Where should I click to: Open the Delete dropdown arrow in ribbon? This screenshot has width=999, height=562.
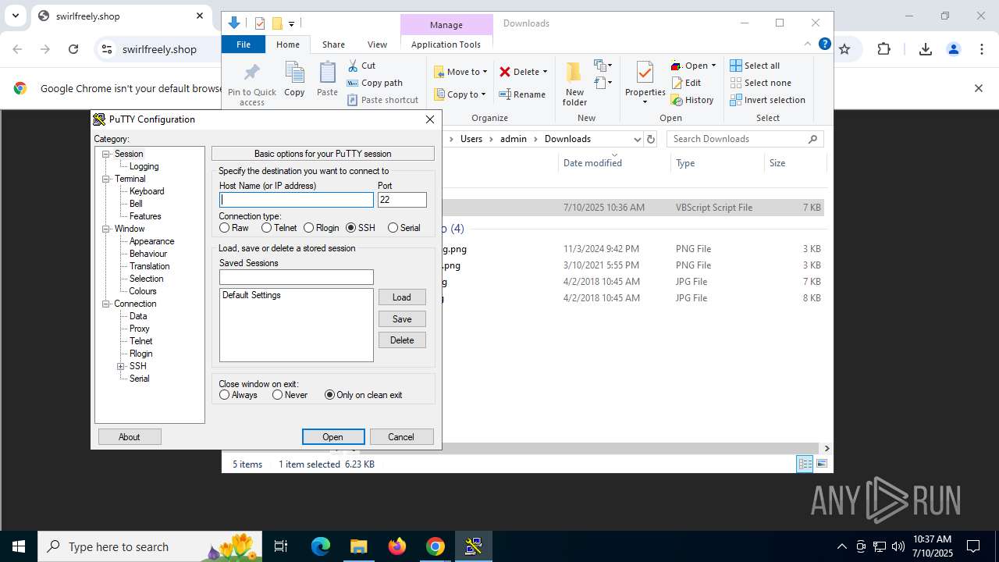pos(545,72)
